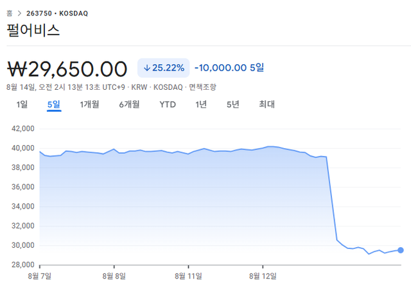Click the ₩29,650.00 current price
Viewport: 411px width, 292px height.
click(x=67, y=67)
